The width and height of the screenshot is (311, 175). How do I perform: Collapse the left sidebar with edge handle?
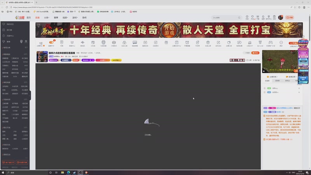tap(30, 95)
